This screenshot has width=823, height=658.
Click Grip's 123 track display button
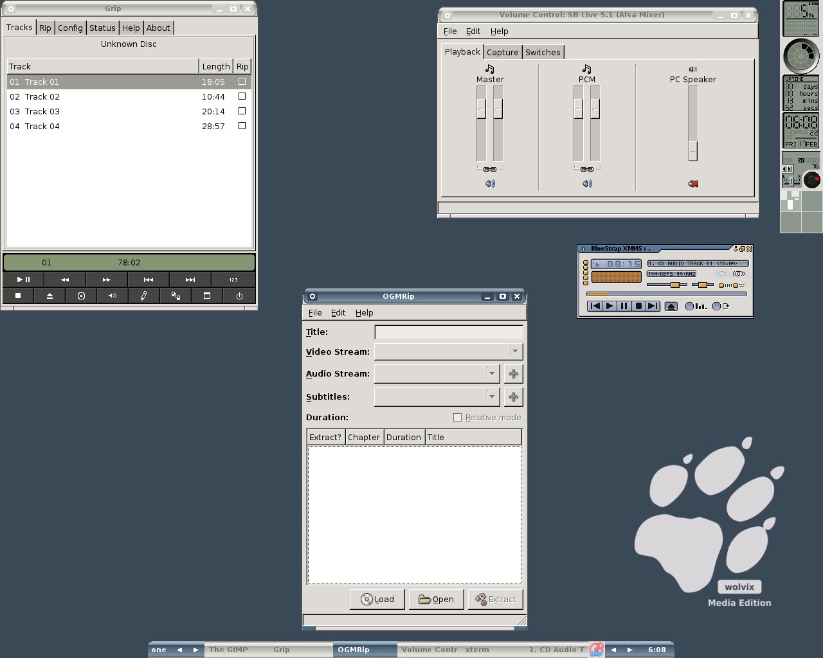(x=233, y=280)
